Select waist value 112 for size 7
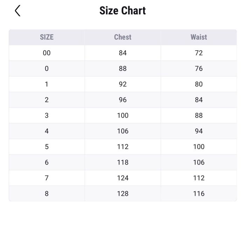 pyautogui.click(x=198, y=178)
